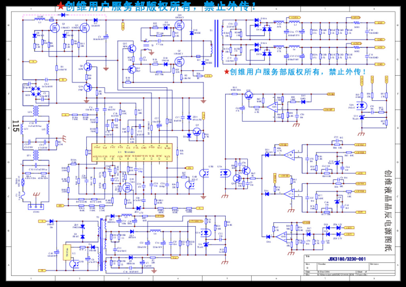Image resolution: width=406 pixels, height=287 pixels.
Task: Click the Q9 MOSFET symbol
Action: pos(179,62)
